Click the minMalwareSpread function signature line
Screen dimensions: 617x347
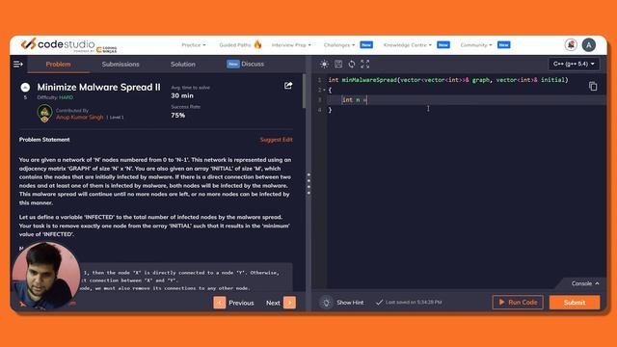point(448,80)
